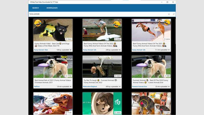Image resolution: width=204 pixels, height=115 pixels.
Task: Click the 23:05 duration clock badge
Action: 117,39
